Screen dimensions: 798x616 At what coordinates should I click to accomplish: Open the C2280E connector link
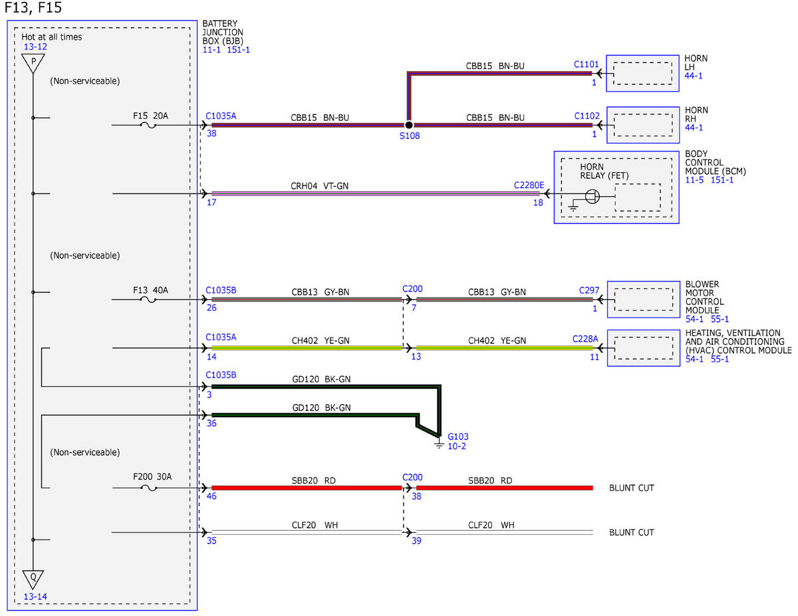coord(529,185)
